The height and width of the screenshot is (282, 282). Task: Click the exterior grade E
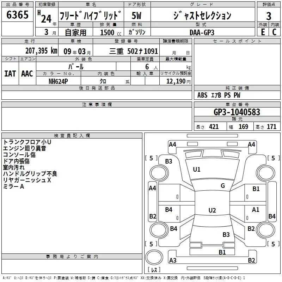tap(262, 32)
